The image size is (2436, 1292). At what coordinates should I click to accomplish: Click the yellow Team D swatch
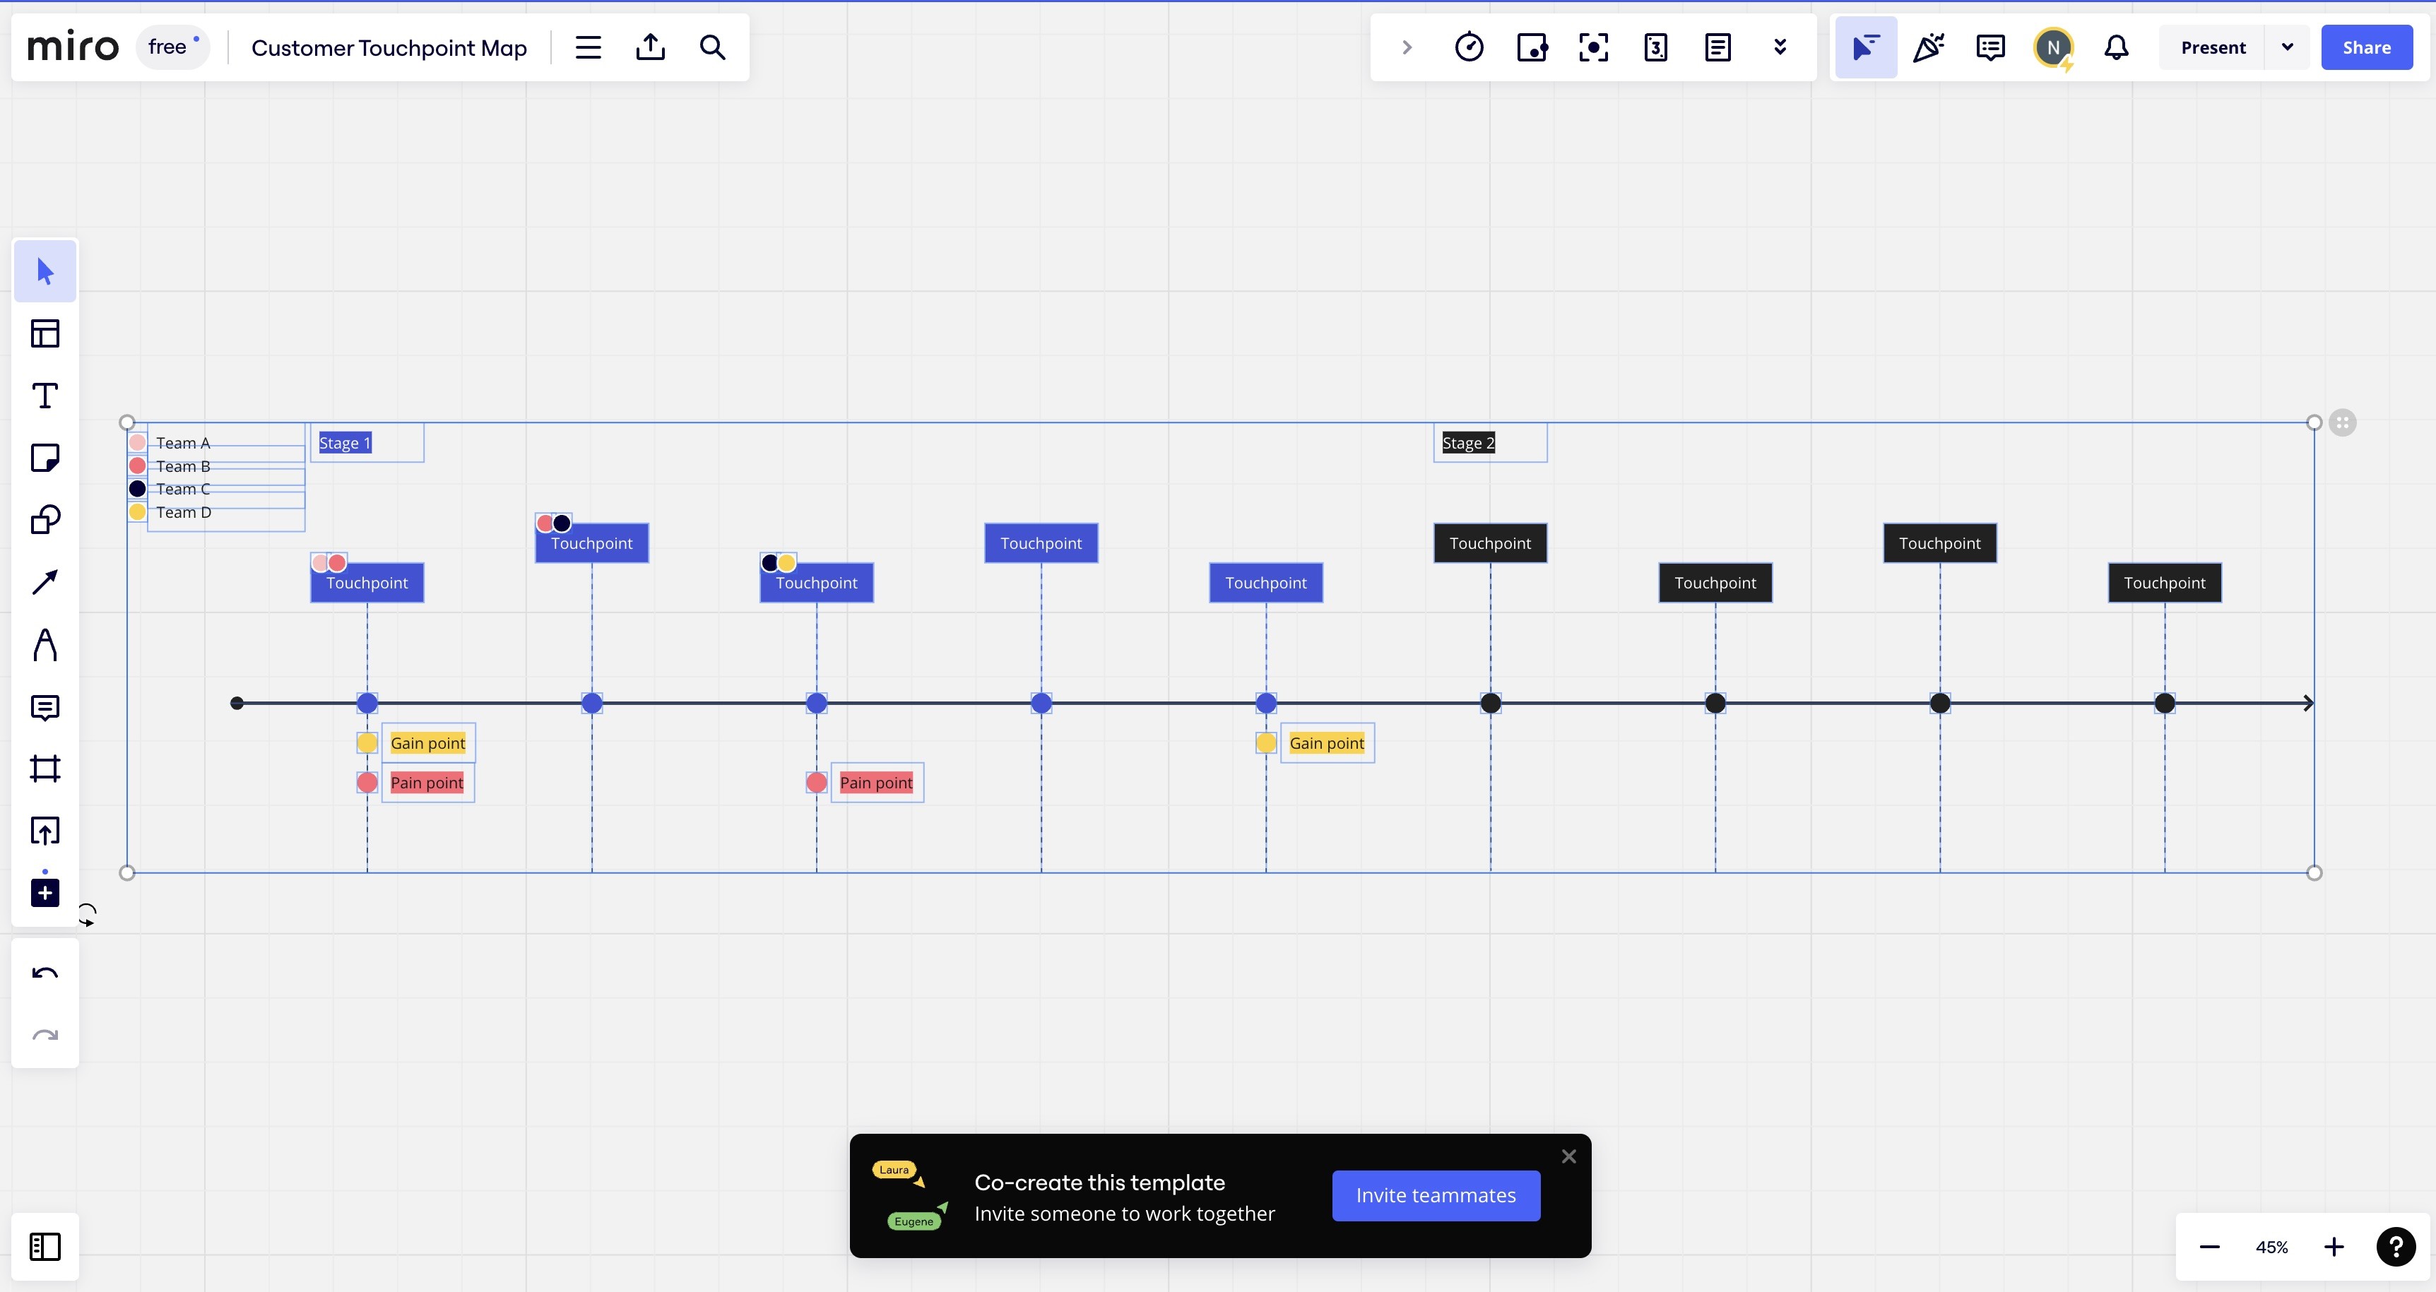(x=137, y=511)
